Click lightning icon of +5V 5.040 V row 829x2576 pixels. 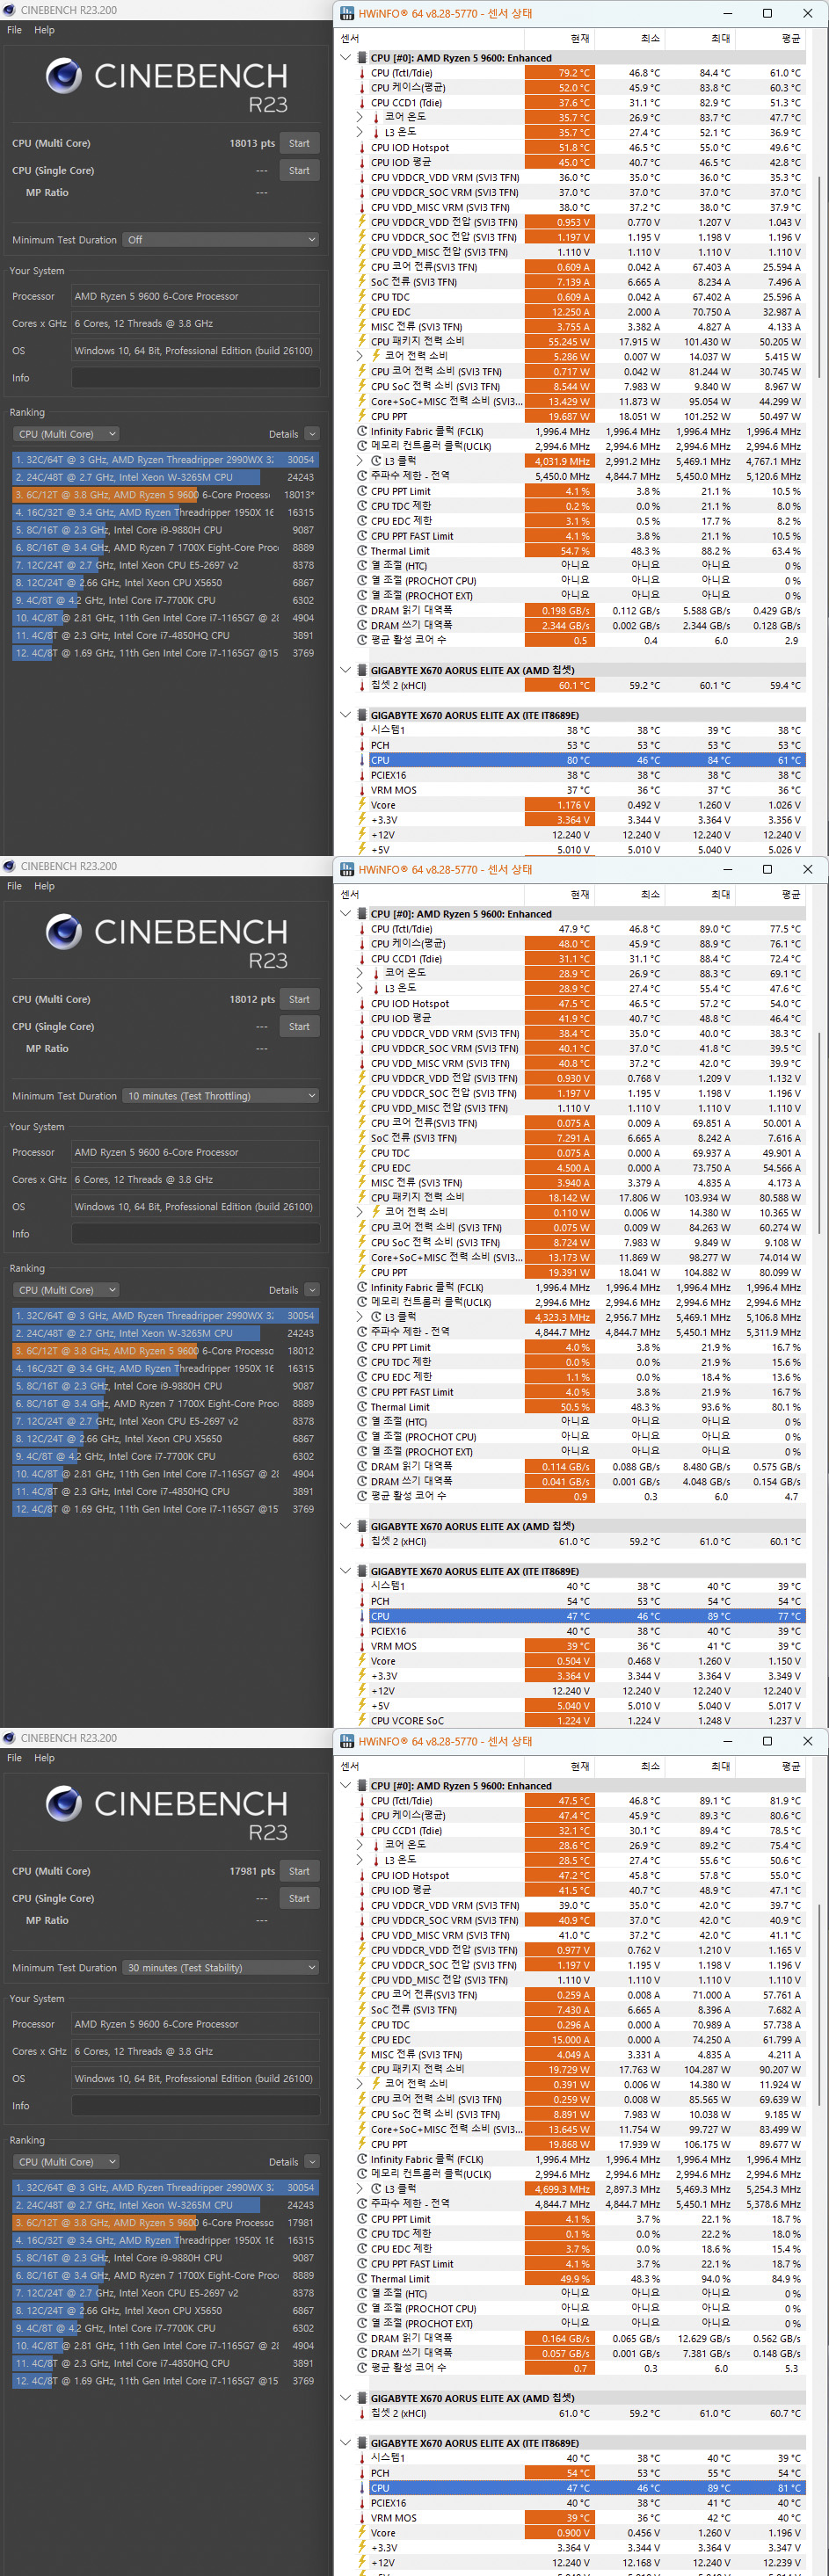click(362, 1706)
